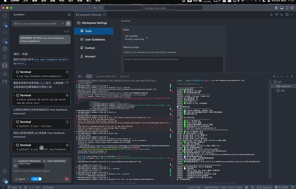The width and height of the screenshot is (296, 189).
Task: Click the scroll-to-bottom arrow in chat
Action: [x=42, y=147]
